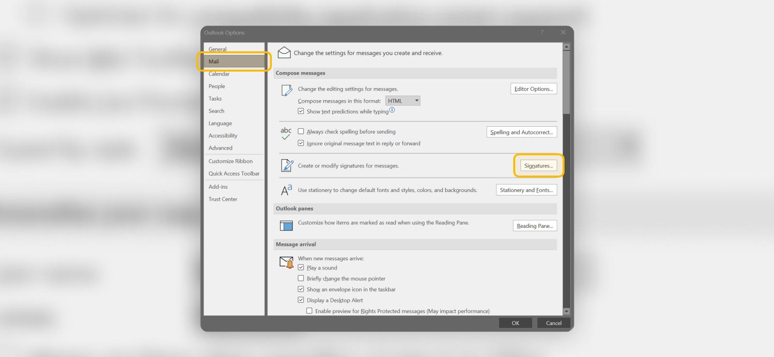This screenshot has height=357, width=774.
Task: Open Spelling and Autocorrect settings
Action: (x=521, y=132)
